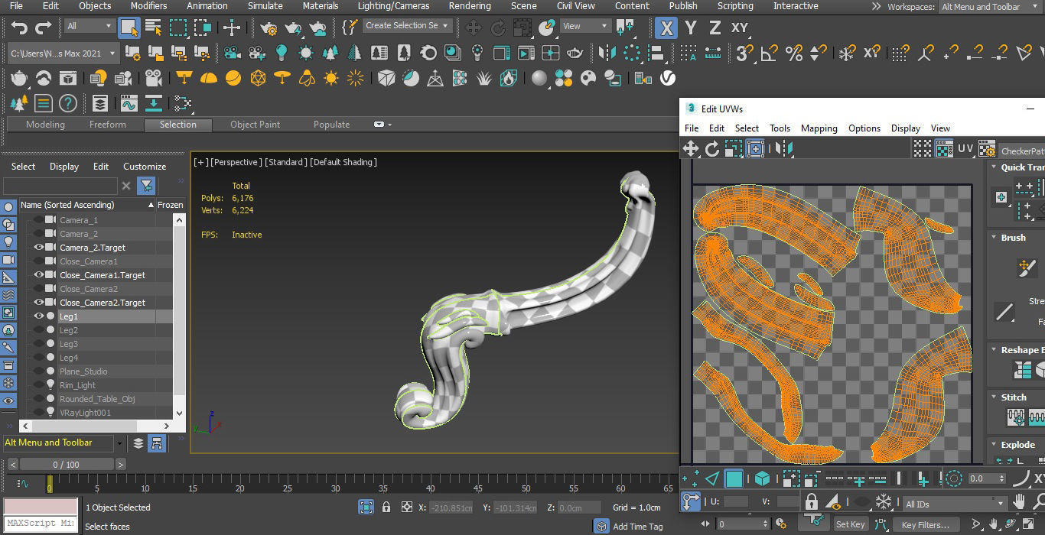Click the time slider 0 / 100 handle
This screenshot has width=1045, height=535.
pos(65,465)
